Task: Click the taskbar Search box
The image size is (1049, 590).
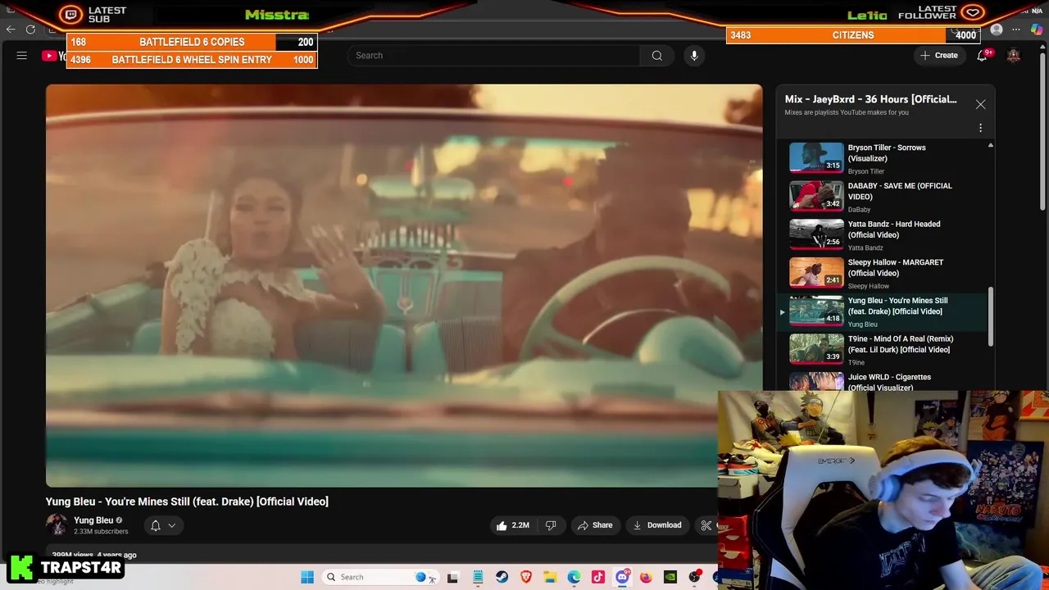Action: click(x=379, y=577)
